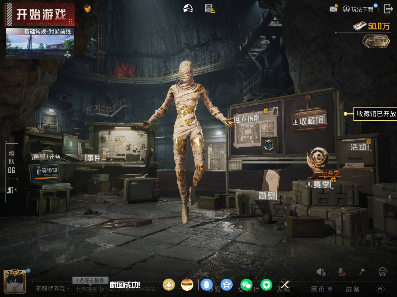Open the 声望/任务 reputation tasks label

(47, 157)
